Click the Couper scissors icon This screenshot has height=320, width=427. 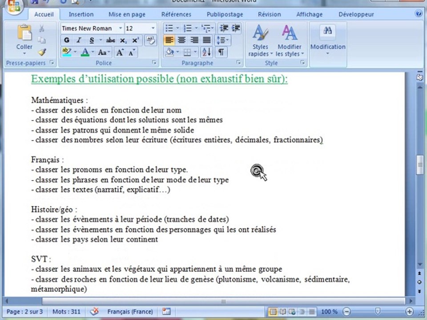coord(42,28)
